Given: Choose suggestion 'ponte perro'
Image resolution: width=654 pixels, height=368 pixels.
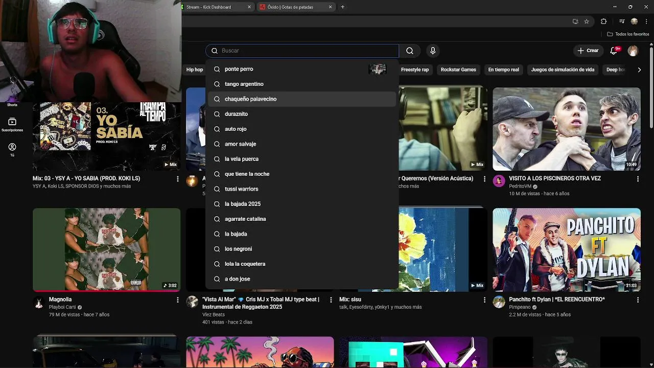Looking at the screenshot, I should pos(302,69).
